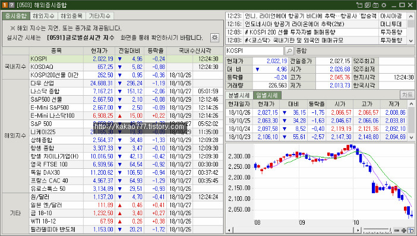Click the daily price table scroll-up arrow

pyautogui.click(x=411, y=104)
